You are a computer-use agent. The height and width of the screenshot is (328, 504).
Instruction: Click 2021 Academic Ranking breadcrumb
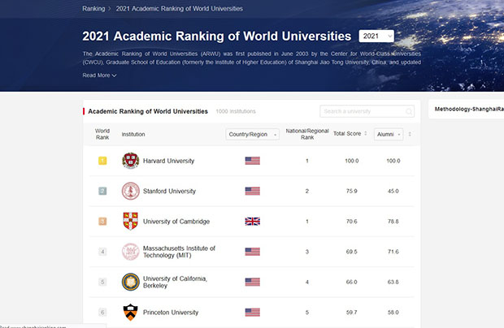click(180, 9)
